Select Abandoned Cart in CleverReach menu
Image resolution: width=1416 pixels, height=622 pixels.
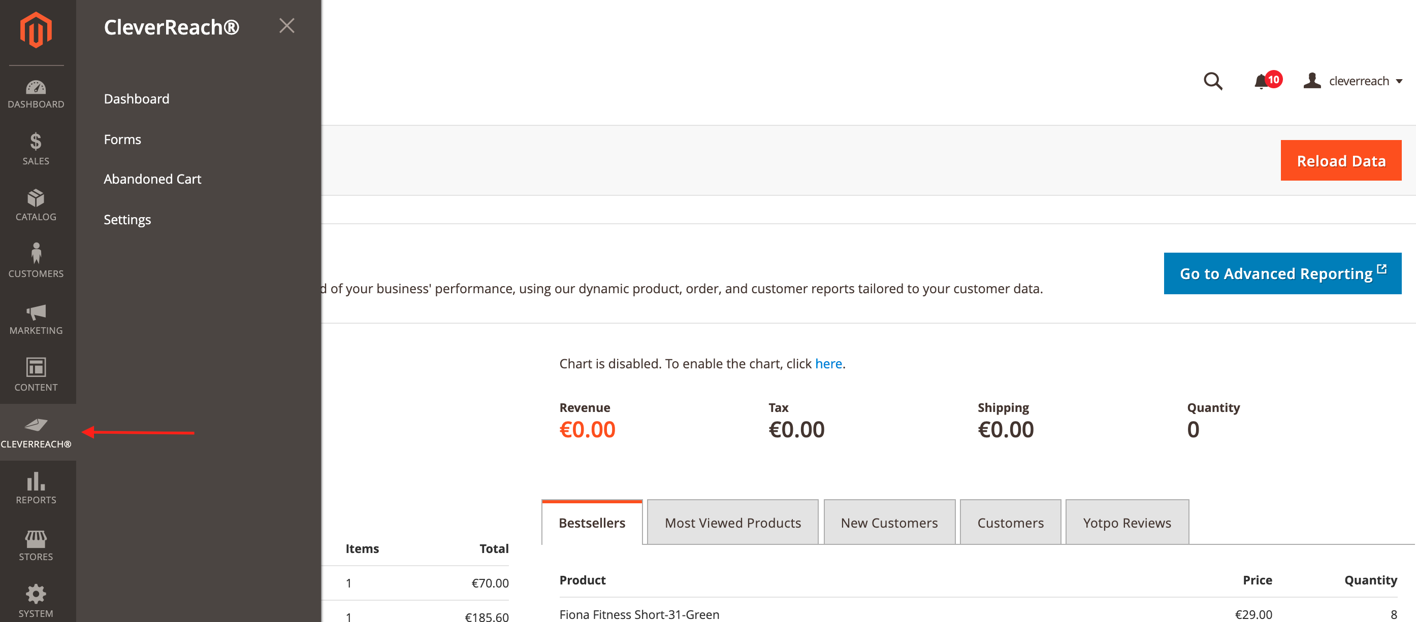click(x=152, y=179)
